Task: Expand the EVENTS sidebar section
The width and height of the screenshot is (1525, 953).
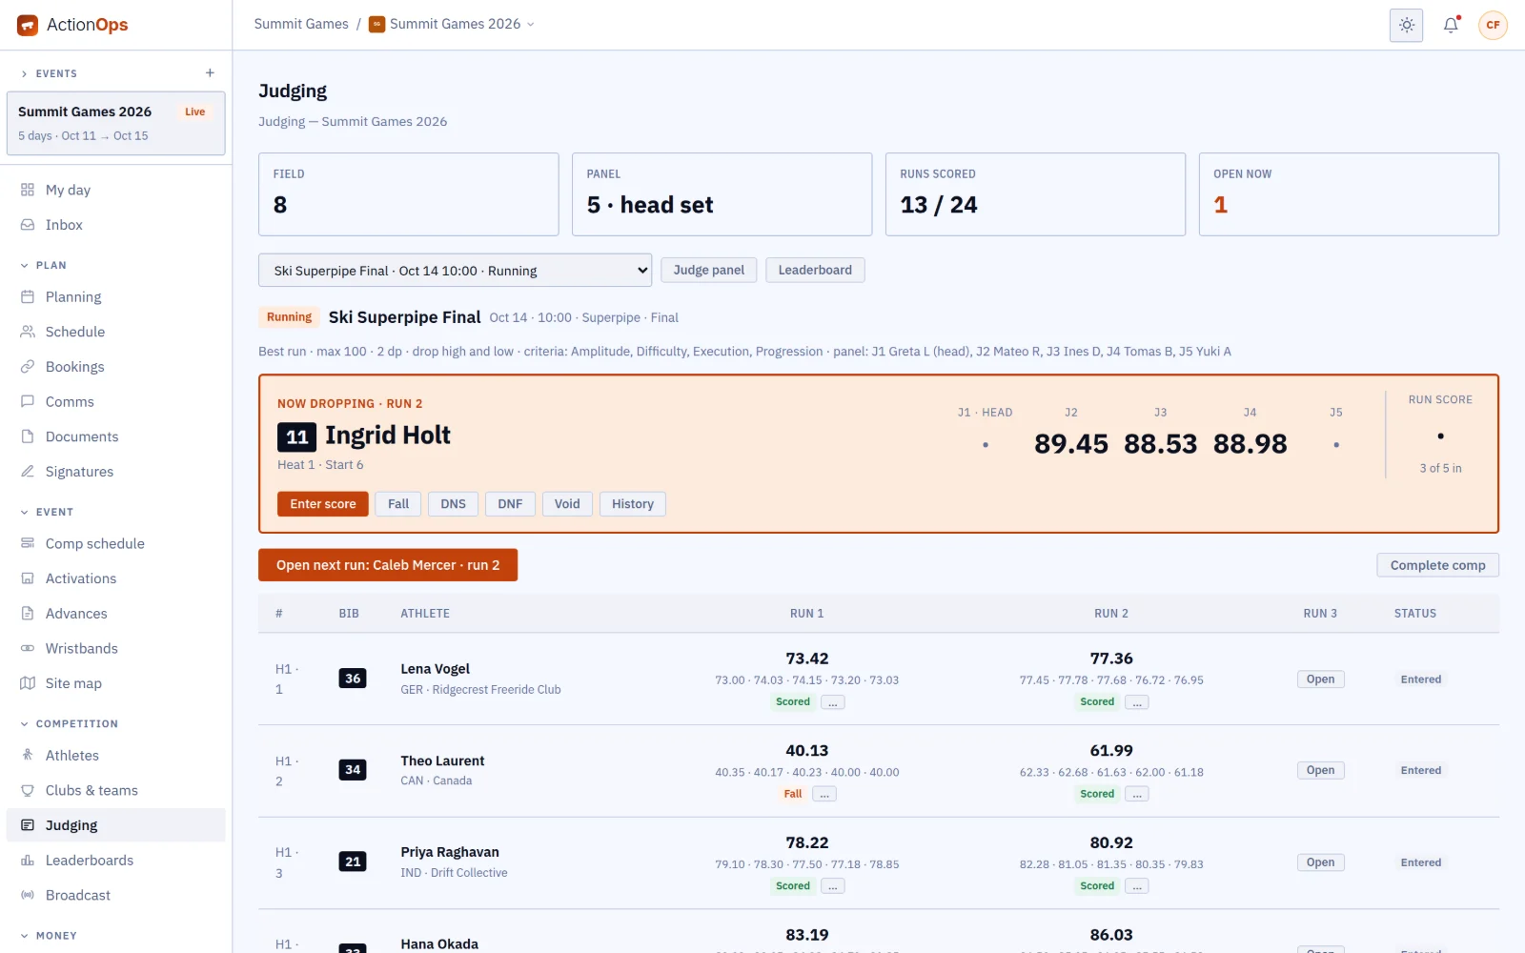Action: tap(50, 73)
